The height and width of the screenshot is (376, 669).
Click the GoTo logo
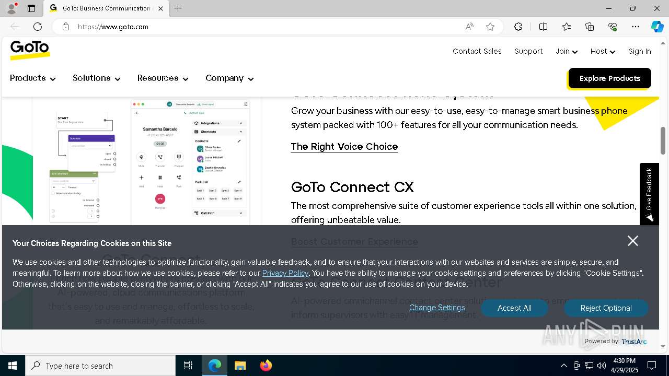[30, 50]
